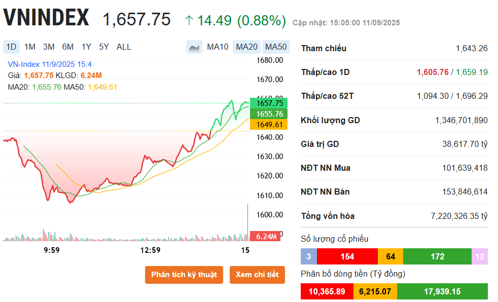Click the daily high value 1,659.19
498x302 pixels.
[x=472, y=72]
